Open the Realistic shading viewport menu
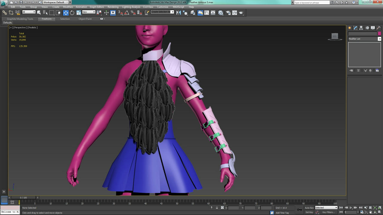This screenshot has width=383, height=215. (x=33, y=27)
